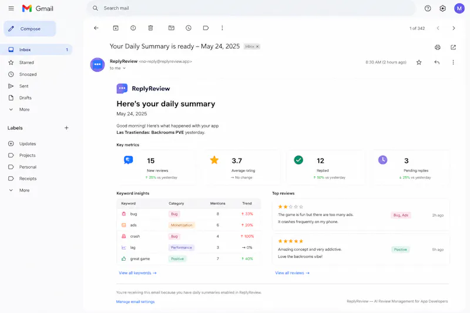The image size is (470, 313).
Task: Click the Mentions column header
Action: 217,203
